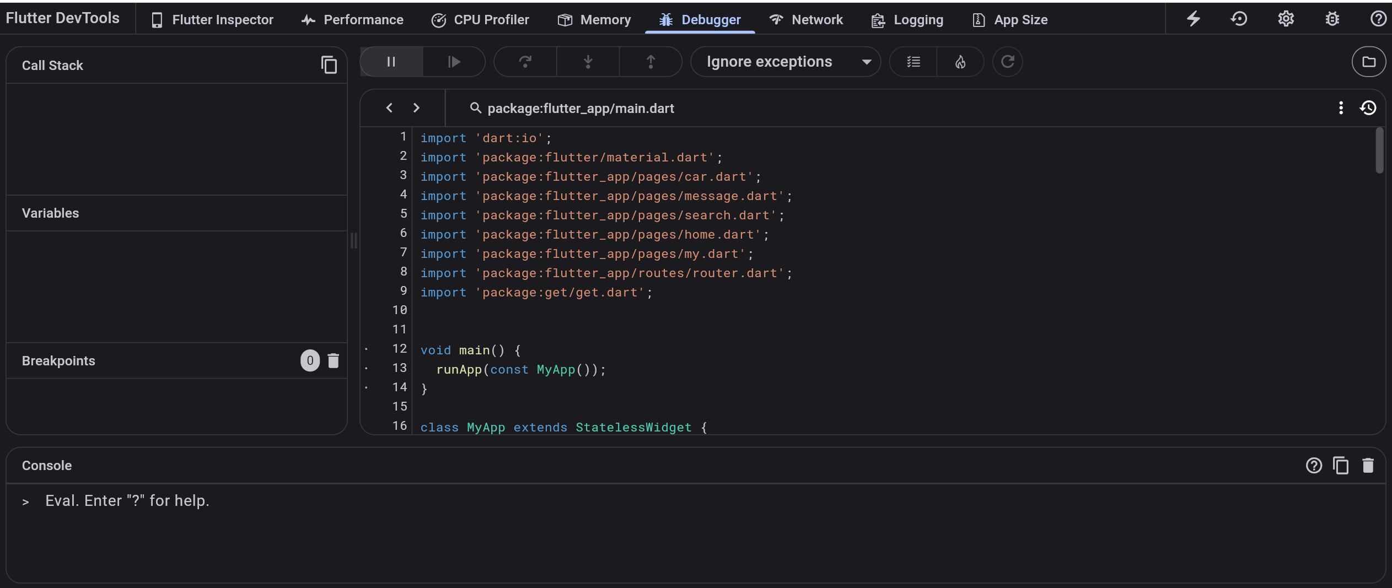Click the Flutter DevTools title

pyautogui.click(x=62, y=18)
